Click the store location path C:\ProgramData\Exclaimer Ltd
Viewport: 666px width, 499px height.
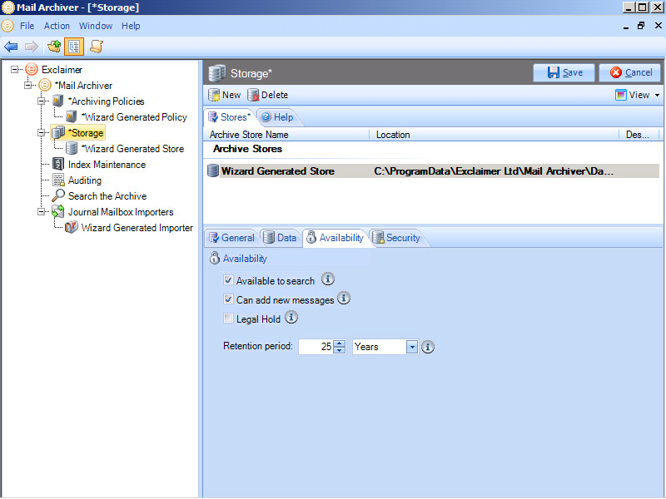494,171
